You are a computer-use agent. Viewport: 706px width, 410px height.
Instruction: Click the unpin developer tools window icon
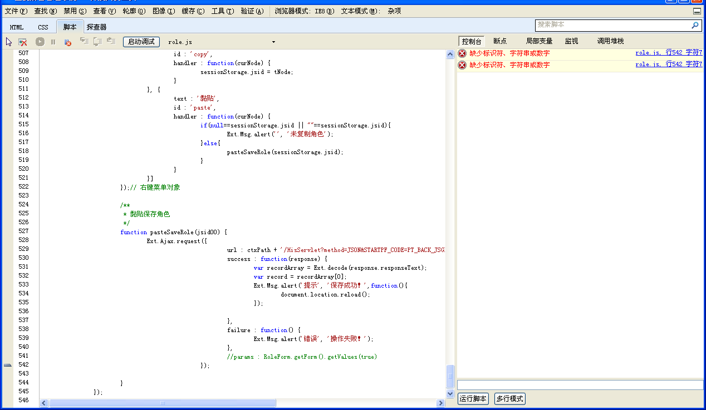pyautogui.click(x=697, y=11)
